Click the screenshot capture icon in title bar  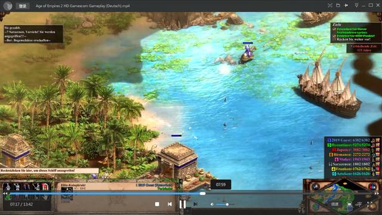tap(330, 5)
